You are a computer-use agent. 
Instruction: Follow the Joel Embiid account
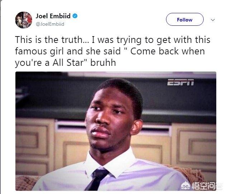pyautogui.click(x=185, y=19)
